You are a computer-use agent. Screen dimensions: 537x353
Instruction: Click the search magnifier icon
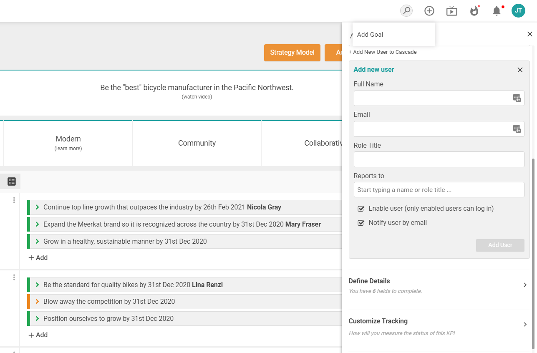406,11
